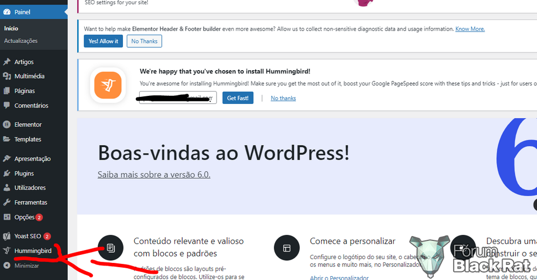The height and width of the screenshot is (280, 537).
Task: Click the Yoast SEO red notification badge
Action: pyautogui.click(x=47, y=236)
